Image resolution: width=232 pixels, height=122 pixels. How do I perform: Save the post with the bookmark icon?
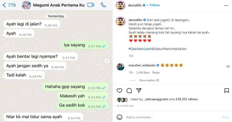[226, 90]
